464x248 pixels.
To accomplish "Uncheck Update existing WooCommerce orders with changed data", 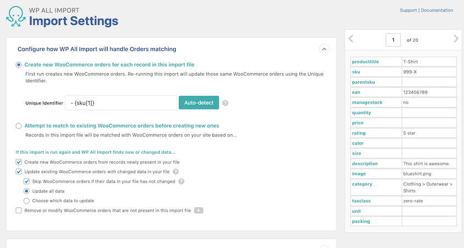I will coord(19,172).
